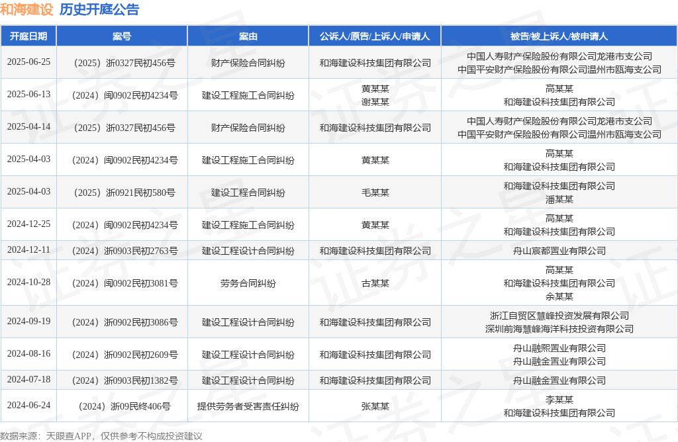
Task: Click case number (2025)浙0921民初580号
Action: (x=124, y=193)
